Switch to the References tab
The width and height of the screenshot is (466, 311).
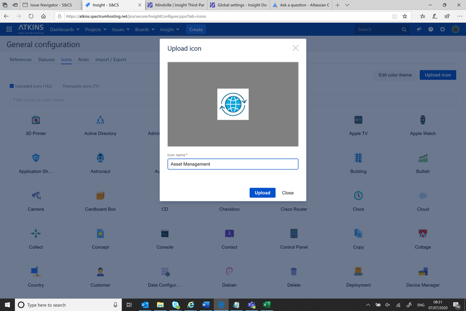[21, 59]
